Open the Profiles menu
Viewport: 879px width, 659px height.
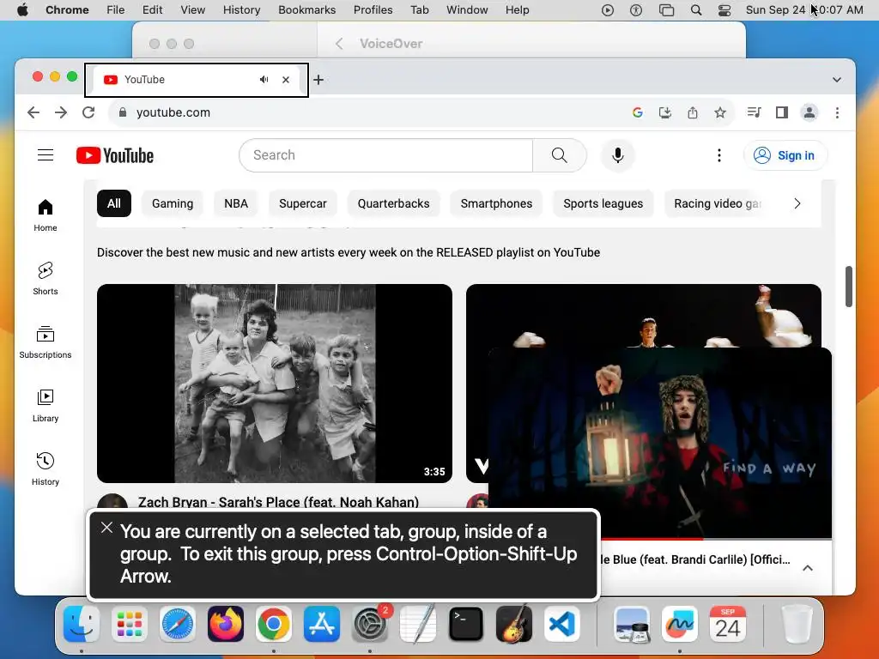point(373,9)
